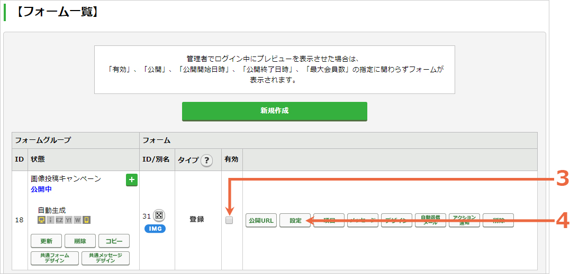Viewport: 570px width, 274px height.
Task: Click the form ID 31 number
Action: tap(147, 216)
